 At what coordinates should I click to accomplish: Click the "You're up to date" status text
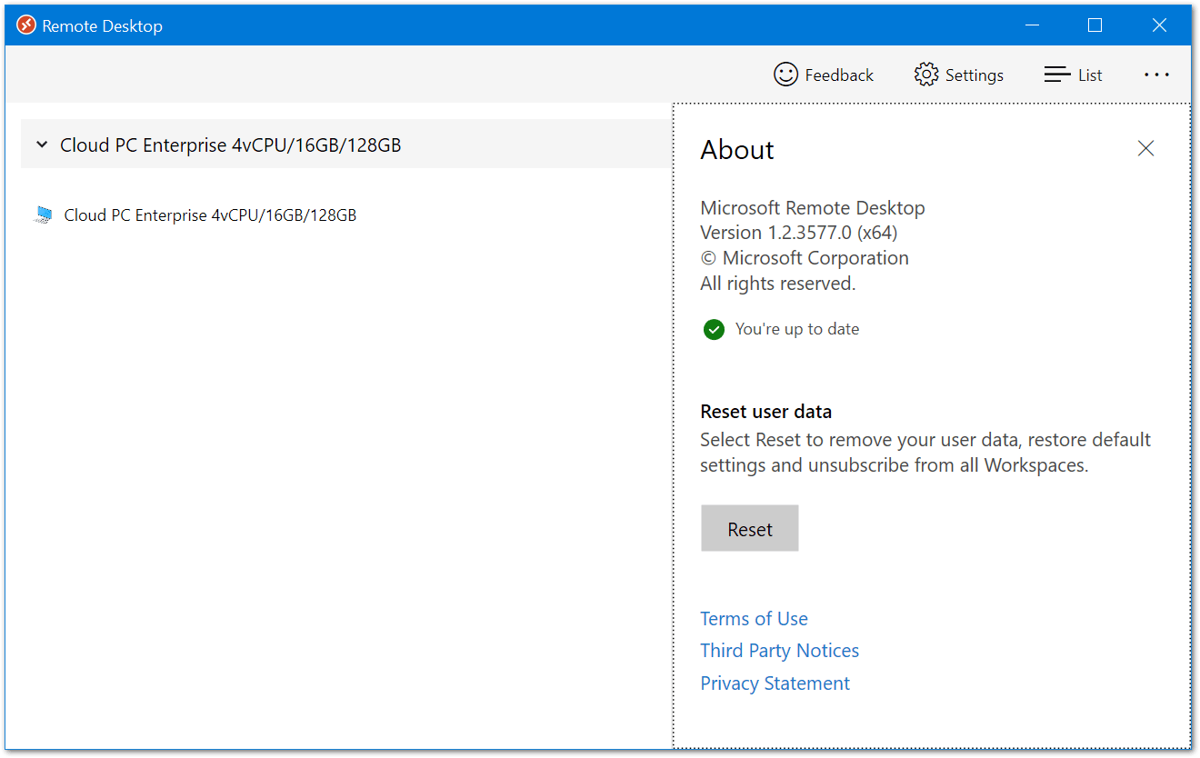(x=796, y=329)
